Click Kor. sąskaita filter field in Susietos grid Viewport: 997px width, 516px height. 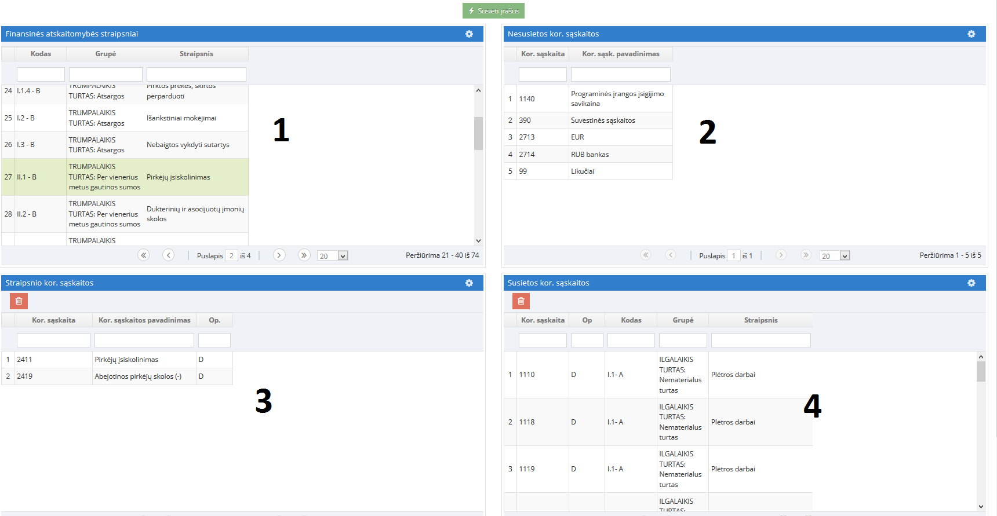click(542, 341)
